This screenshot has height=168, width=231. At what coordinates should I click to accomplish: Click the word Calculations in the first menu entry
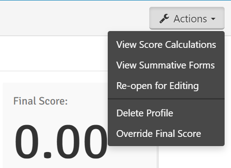pos(190,45)
